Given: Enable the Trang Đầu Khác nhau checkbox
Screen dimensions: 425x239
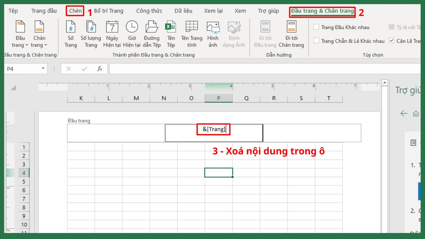Looking at the screenshot, I should [x=316, y=27].
